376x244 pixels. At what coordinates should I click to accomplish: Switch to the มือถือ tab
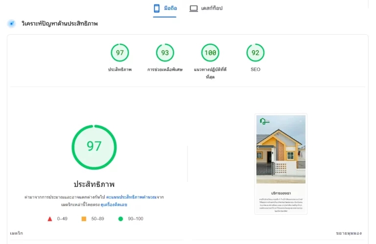[x=165, y=8]
